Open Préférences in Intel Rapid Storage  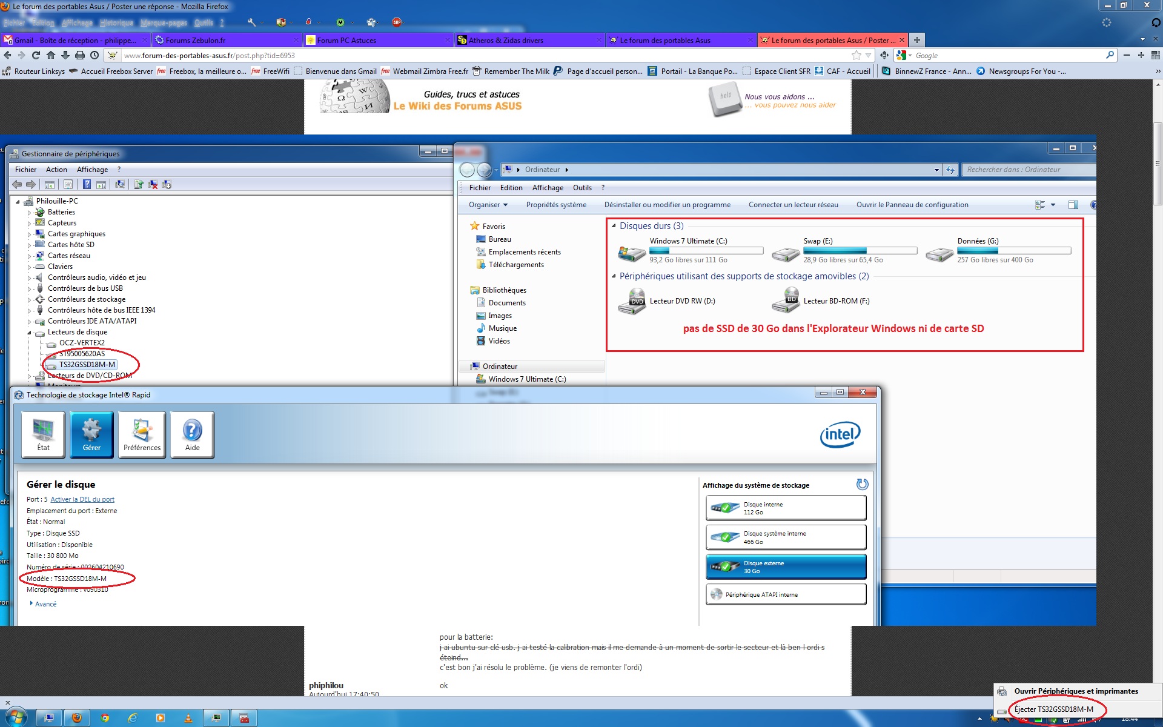tap(142, 434)
